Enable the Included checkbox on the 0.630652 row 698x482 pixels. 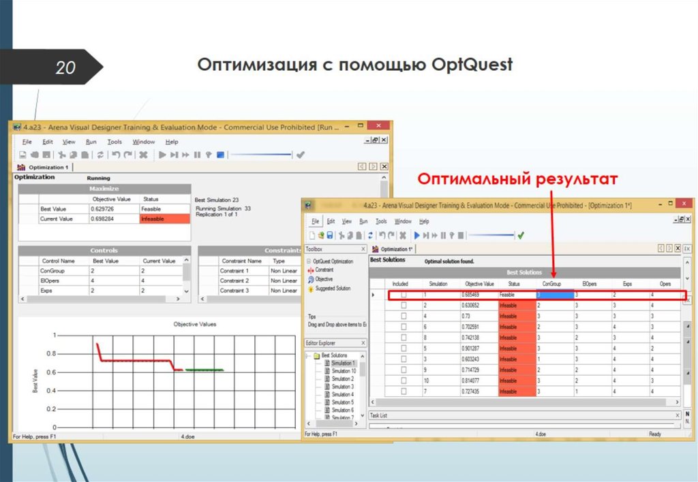tap(404, 304)
